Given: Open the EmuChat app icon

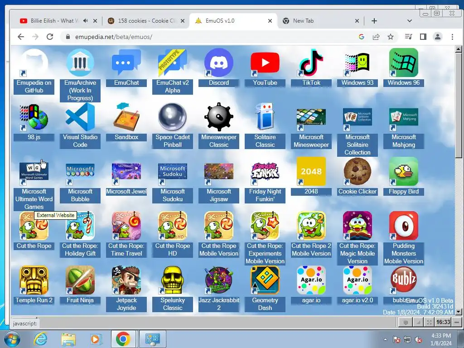Looking at the screenshot, I should [x=126, y=63].
